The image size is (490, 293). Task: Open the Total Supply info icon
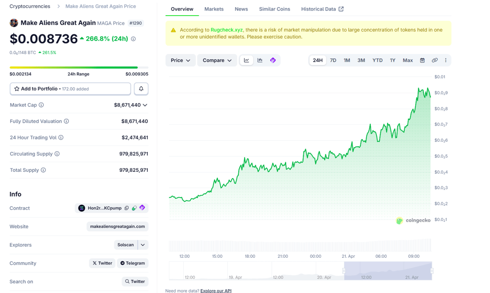43,170
